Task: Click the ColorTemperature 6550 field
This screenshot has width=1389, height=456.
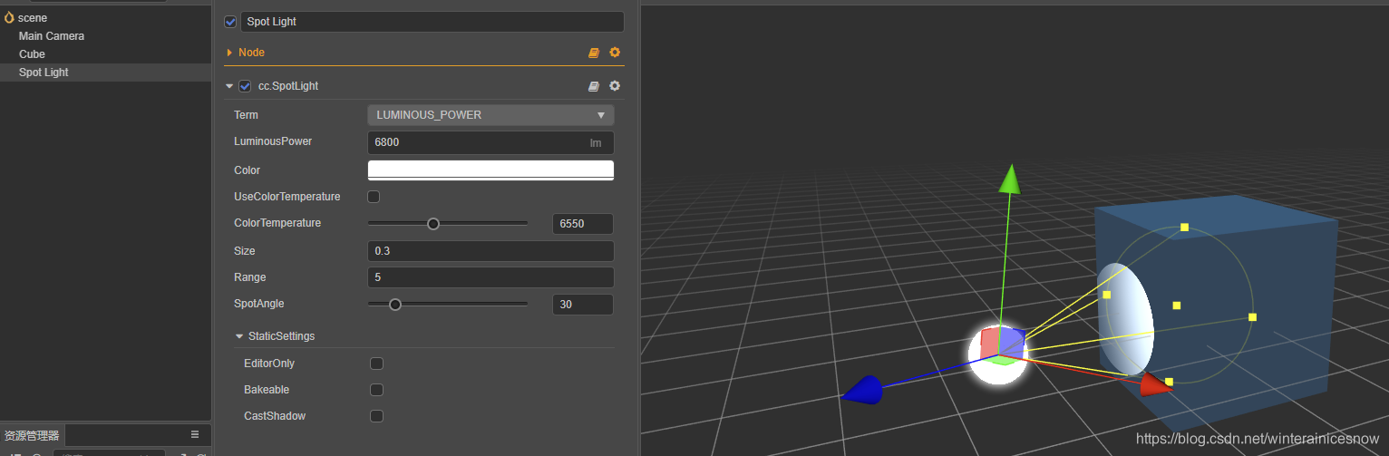Action: point(583,224)
